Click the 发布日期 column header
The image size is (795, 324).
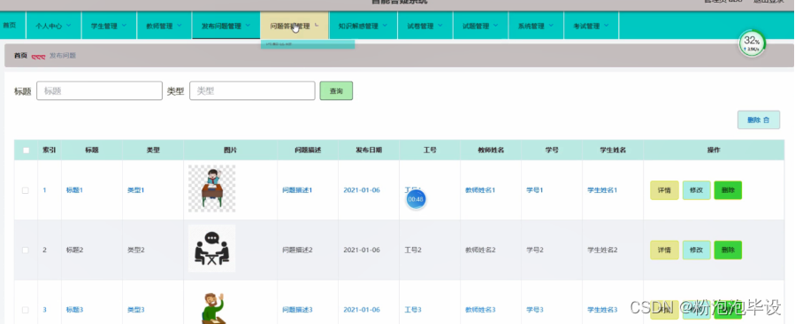pyautogui.click(x=369, y=150)
